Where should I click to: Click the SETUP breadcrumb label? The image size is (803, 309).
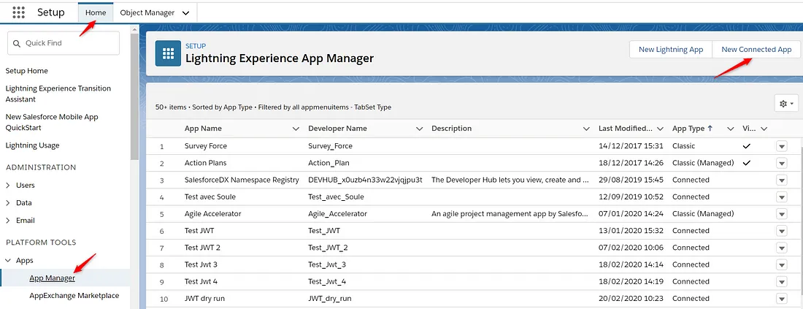tap(196, 46)
